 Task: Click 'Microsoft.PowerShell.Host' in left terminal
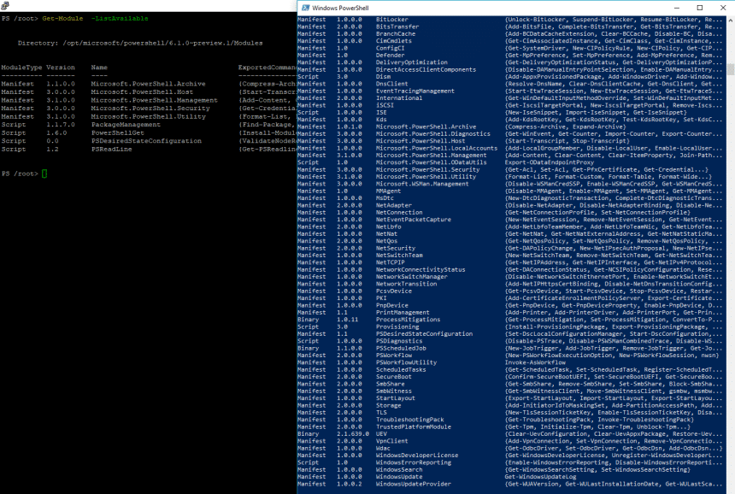point(142,91)
